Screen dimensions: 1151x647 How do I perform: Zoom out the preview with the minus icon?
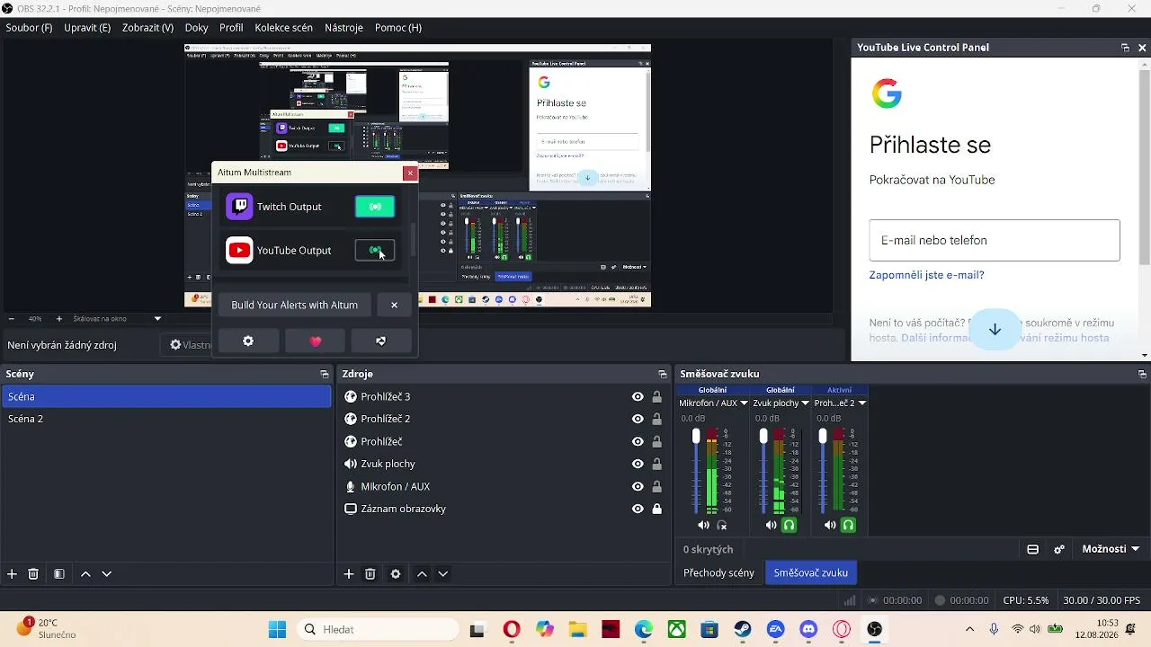coord(11,319)
